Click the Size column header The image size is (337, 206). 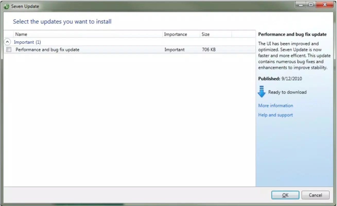pyautogui.click(x=216, y=34)
